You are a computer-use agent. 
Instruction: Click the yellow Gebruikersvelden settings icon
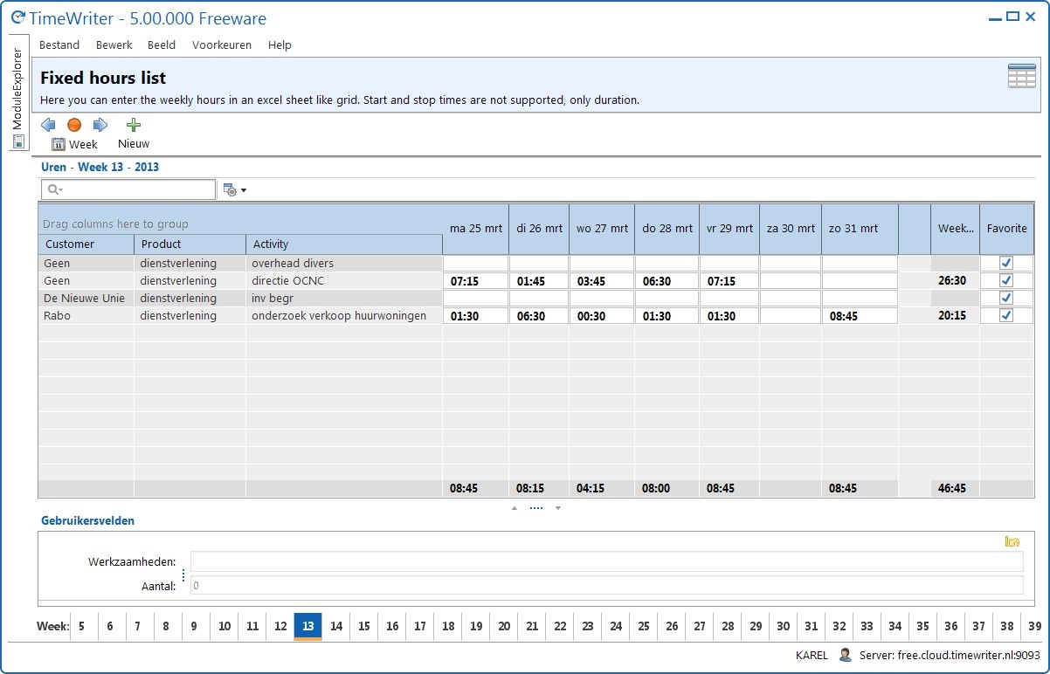click(1012, 541)
